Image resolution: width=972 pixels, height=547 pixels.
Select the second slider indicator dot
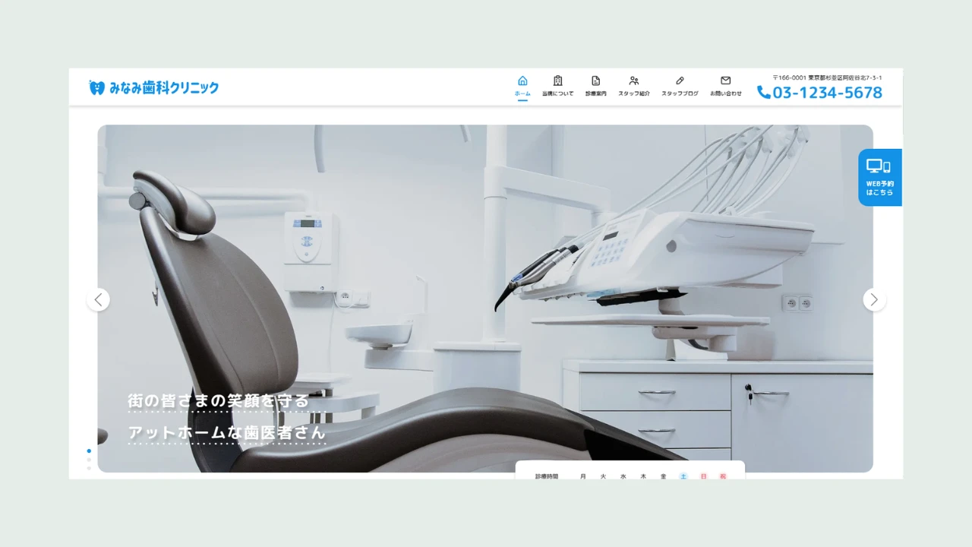89,460
